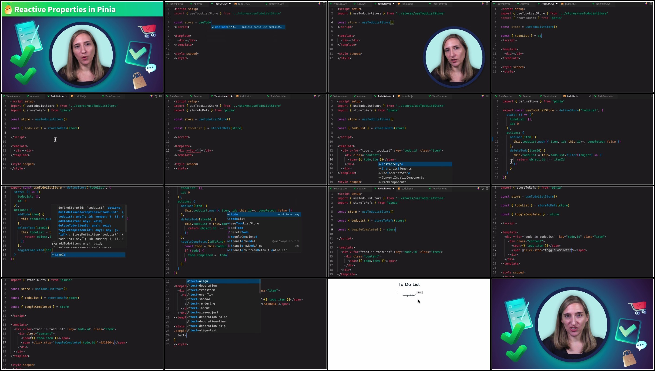Click the JS file icon on active todoList.js tab
Image resolution: width=655 pixels, height=371 pixels.
[564, 96]
